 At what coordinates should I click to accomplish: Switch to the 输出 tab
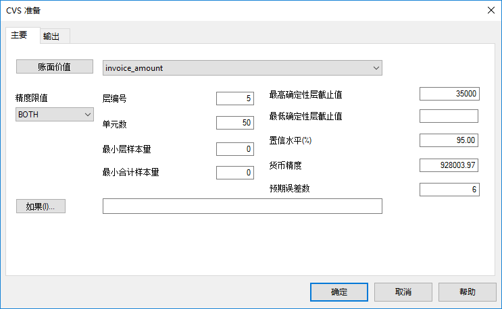(51, 36)
